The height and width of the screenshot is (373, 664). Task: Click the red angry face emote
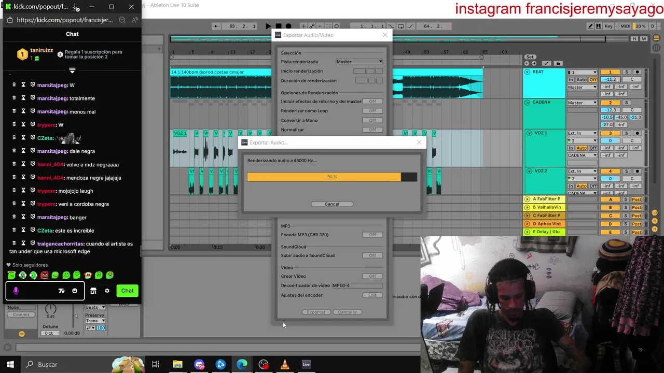pyautogui.click(x=44, y=275)
